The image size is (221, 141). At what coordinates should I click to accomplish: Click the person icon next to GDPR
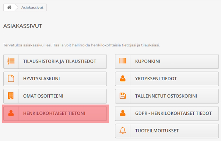123,113
